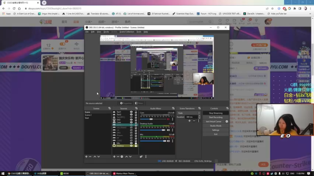Screen dimensions: 314x176
Task: Open a new browser tab
Action: (44, 3)
